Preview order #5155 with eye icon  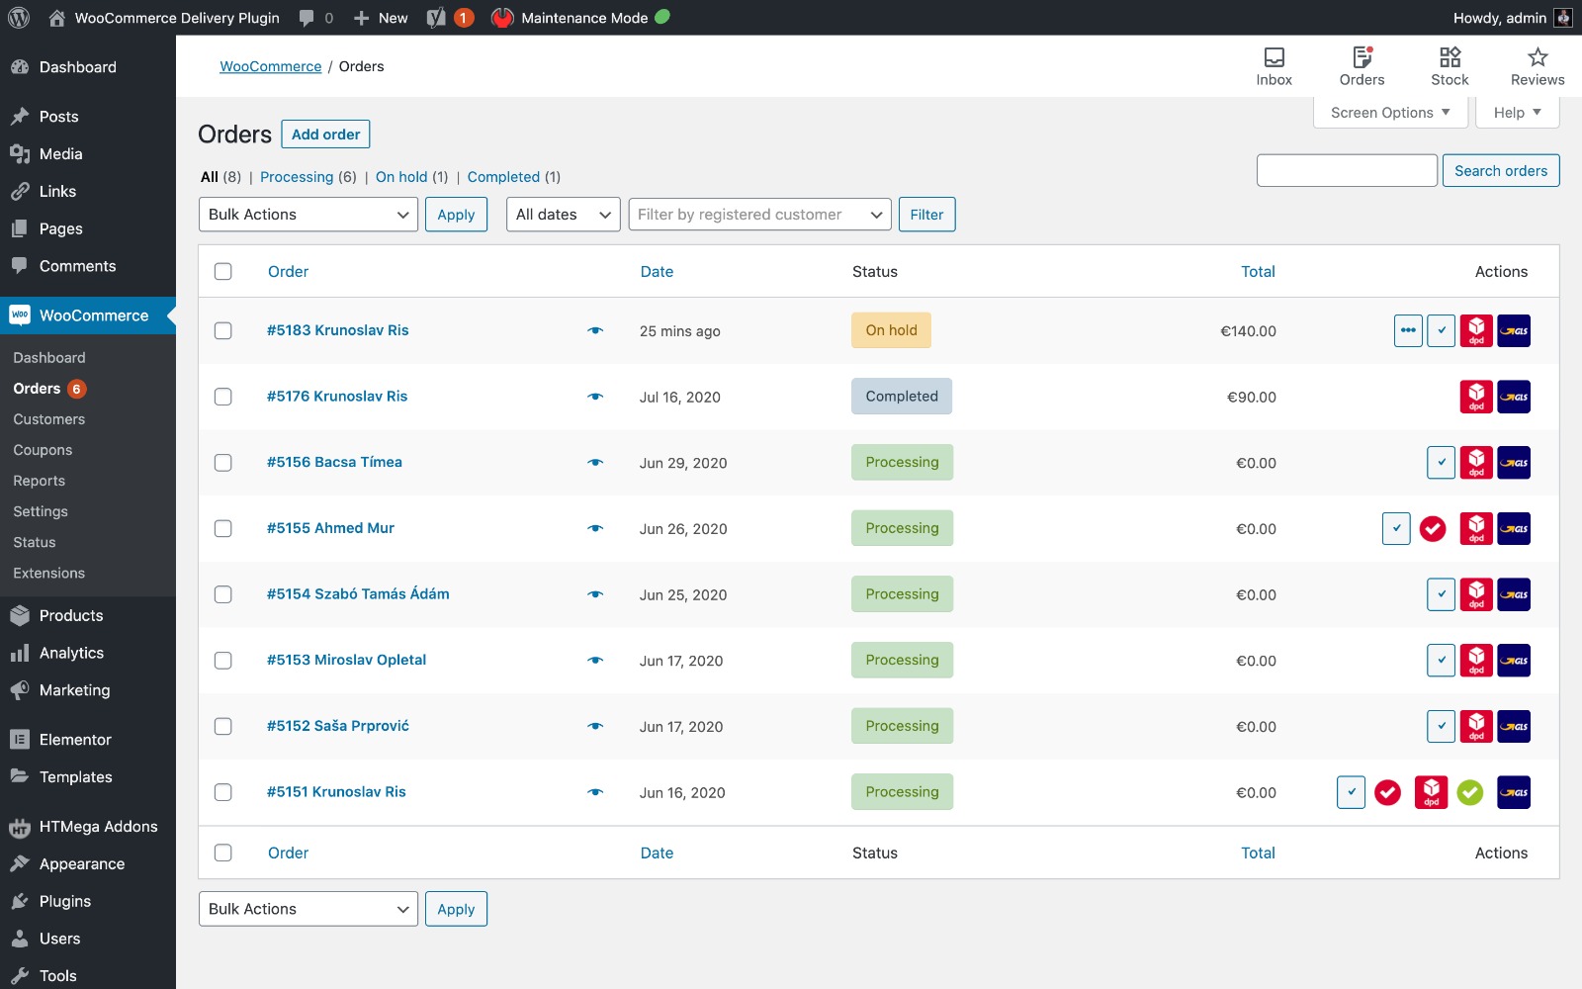[x=595, y=528]
